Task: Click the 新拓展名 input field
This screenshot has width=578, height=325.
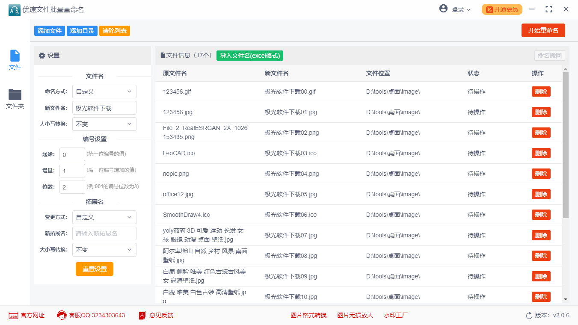Action: click(x=104, y=233)
